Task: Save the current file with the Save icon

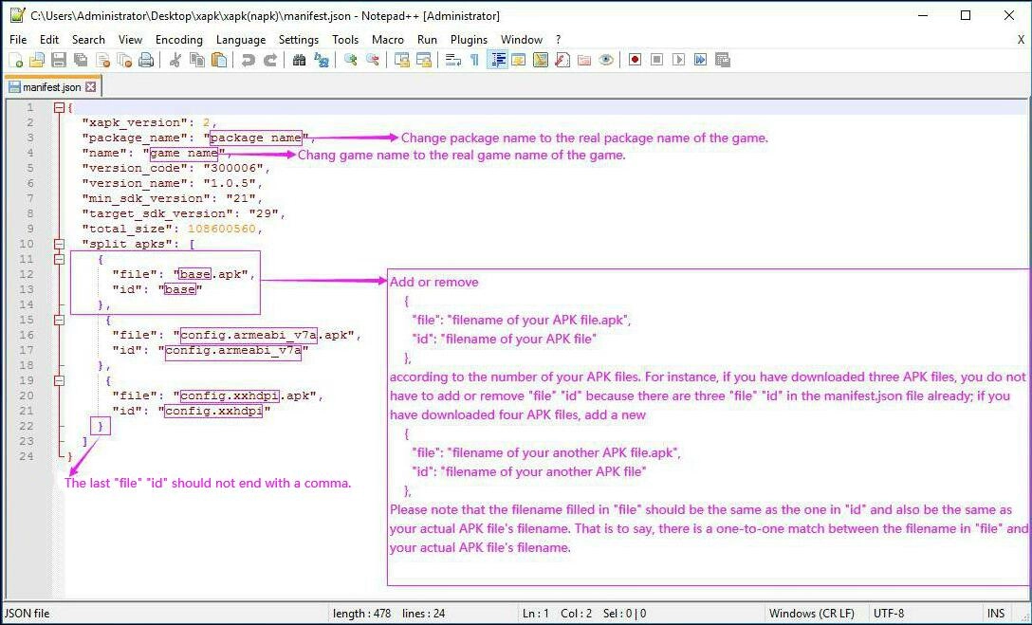Action: [59, 59]
